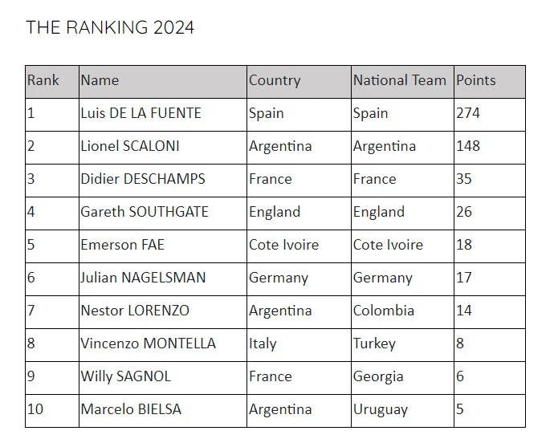The height and width of the screenshot is (443, 550).
Task: Click the Marcelo BIELSA name cell
Action: pyautogui.click(x=131, y=409)
